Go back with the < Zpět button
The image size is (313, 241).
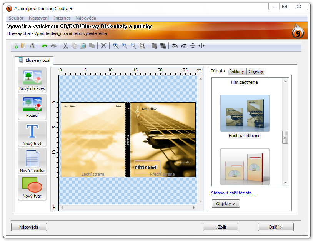pyautogui.click(x=220, y=227)
